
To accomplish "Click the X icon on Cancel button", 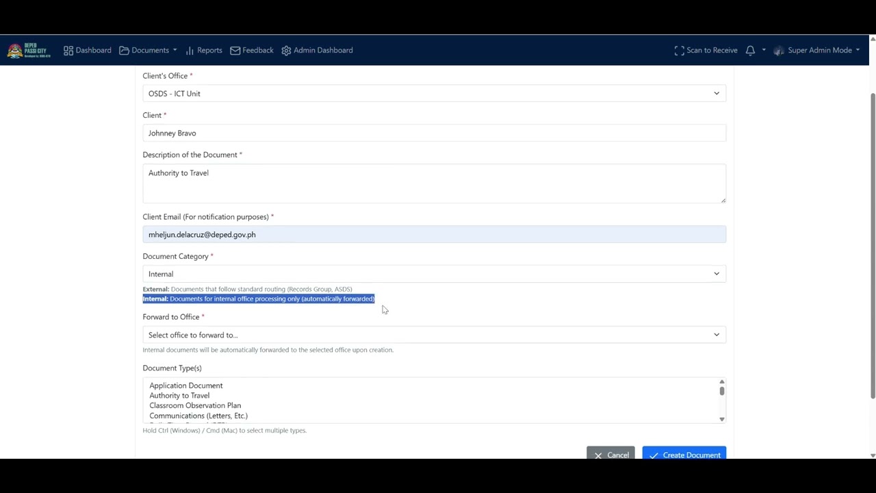I will click(x=598, y=455).
